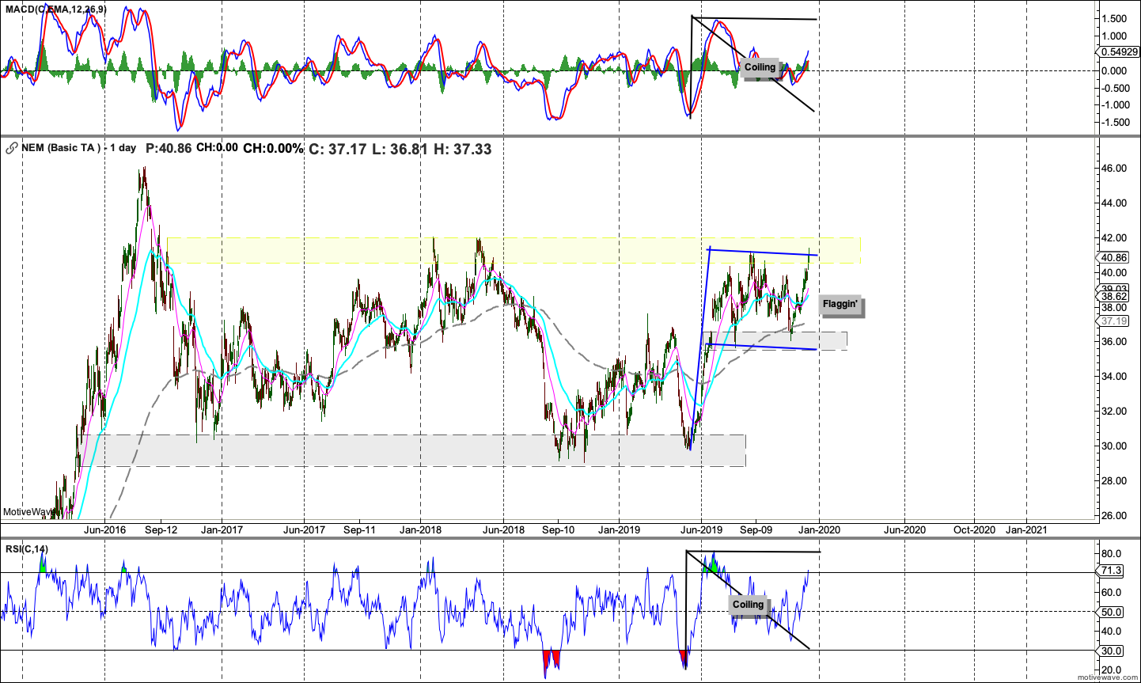The height and width of the screenshot is (683, 1141).
Task: Click the 80.0 RSI axis label
Action: (x=1112, y=554)
